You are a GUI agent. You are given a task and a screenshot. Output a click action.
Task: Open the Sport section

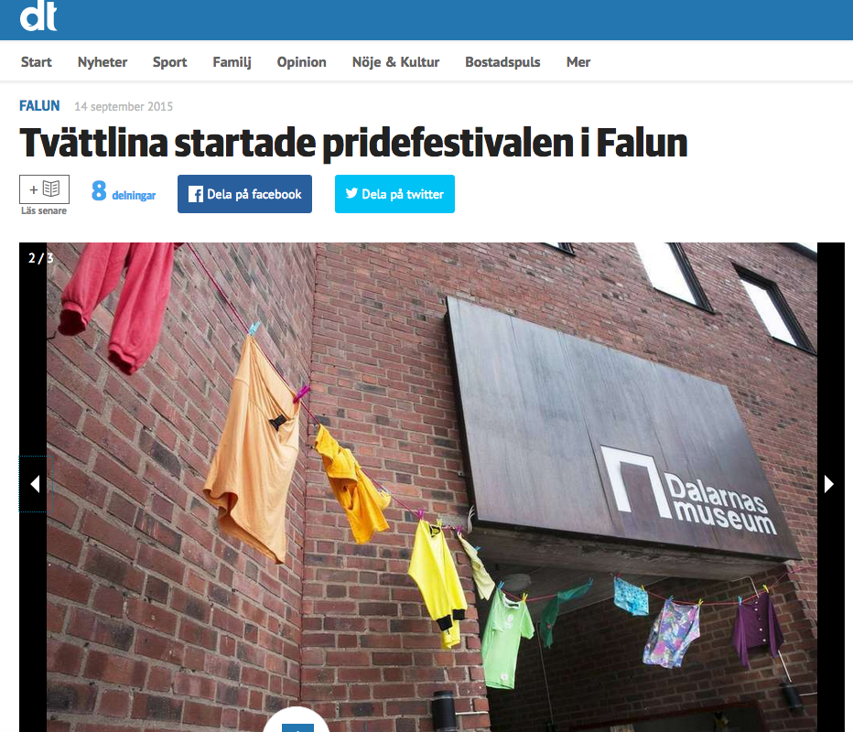pyautogui.click(x=169, y=62)
